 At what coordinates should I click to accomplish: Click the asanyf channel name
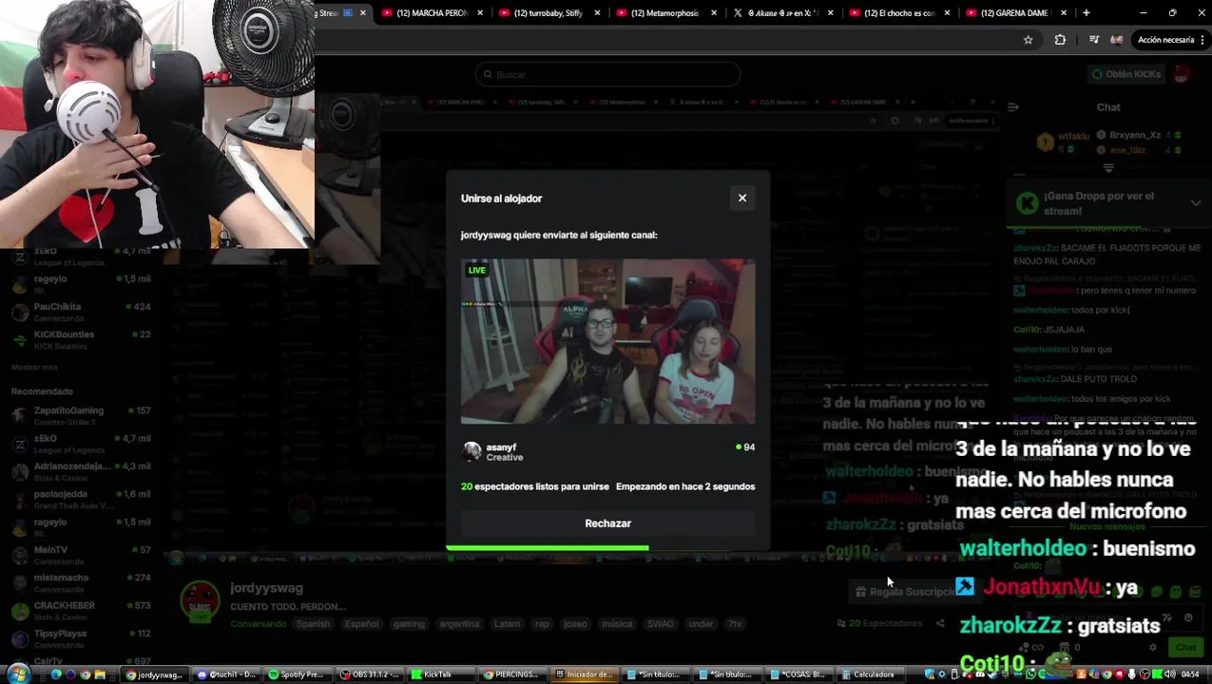click(501, 446)
